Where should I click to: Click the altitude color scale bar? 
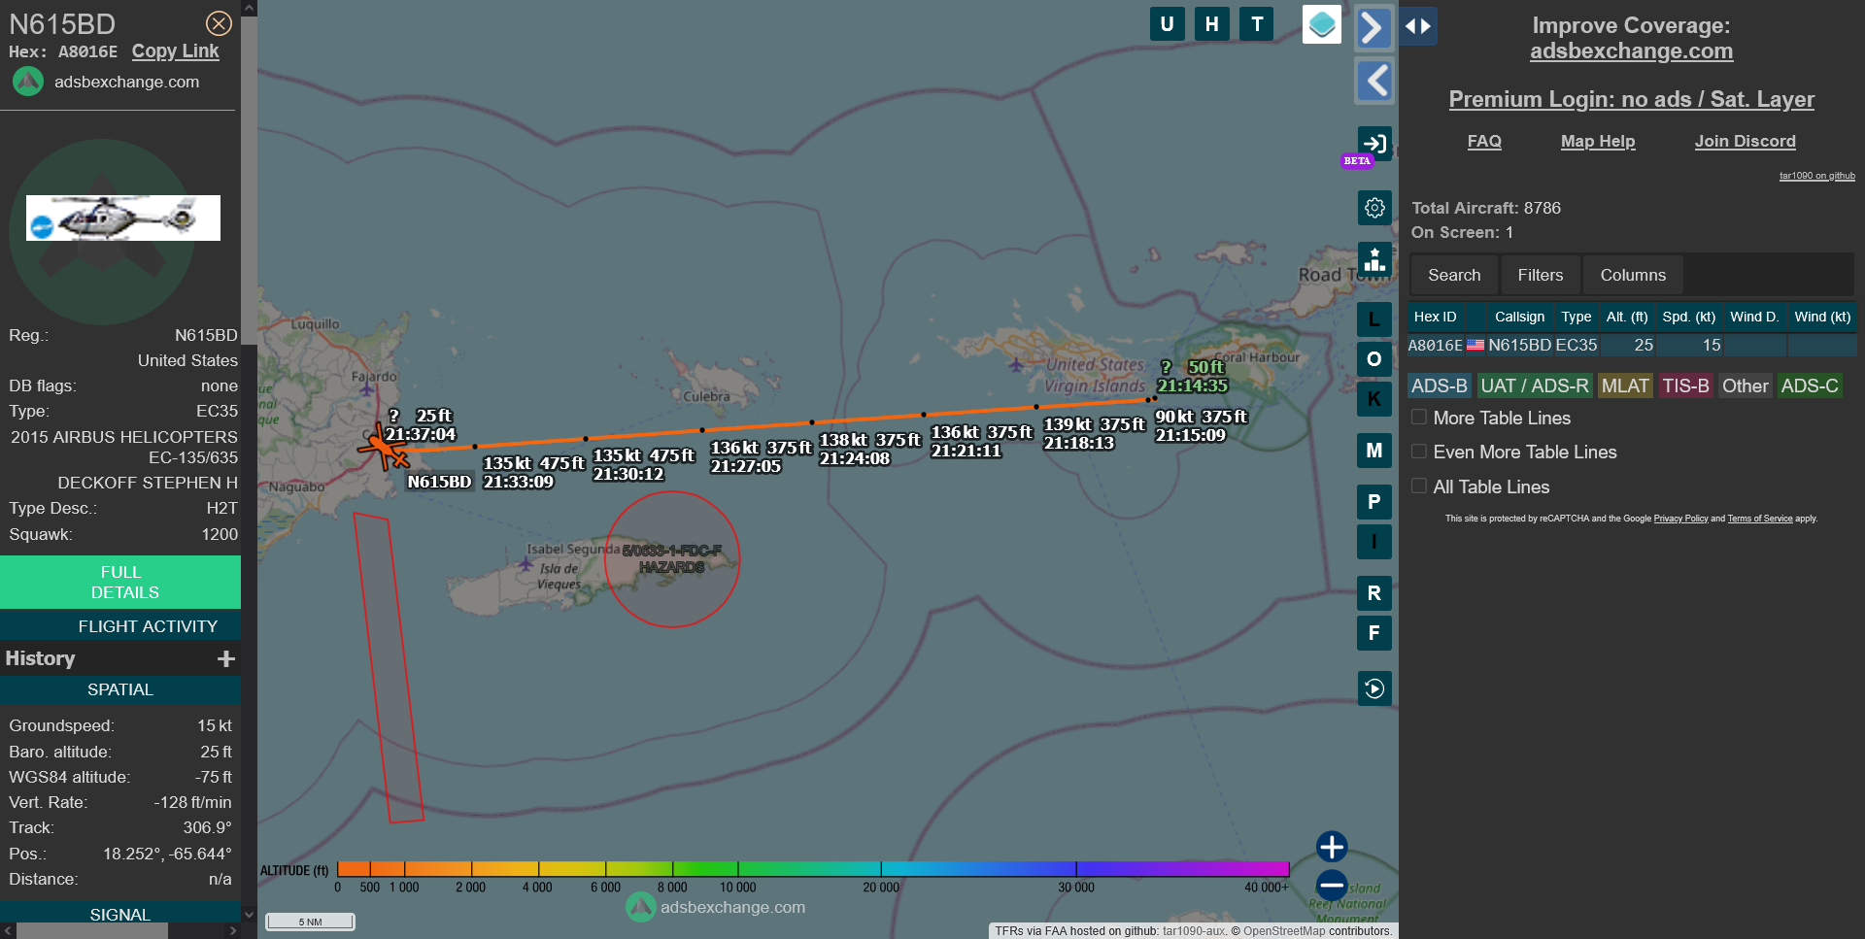click(x=812, y=869)
